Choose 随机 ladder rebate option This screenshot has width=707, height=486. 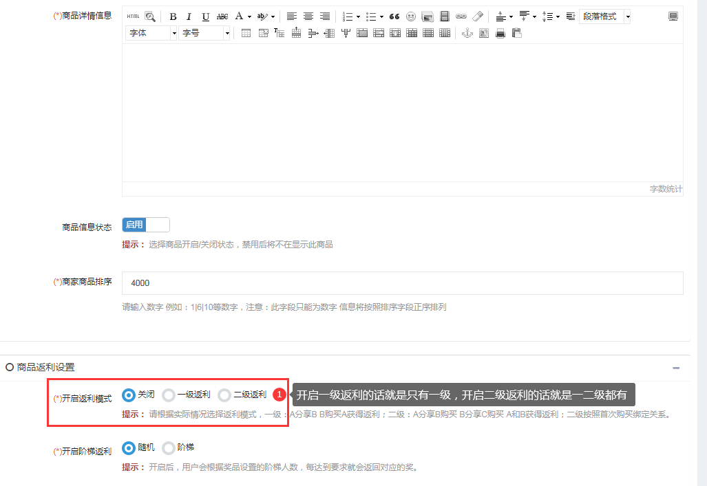tap(129, 448)
